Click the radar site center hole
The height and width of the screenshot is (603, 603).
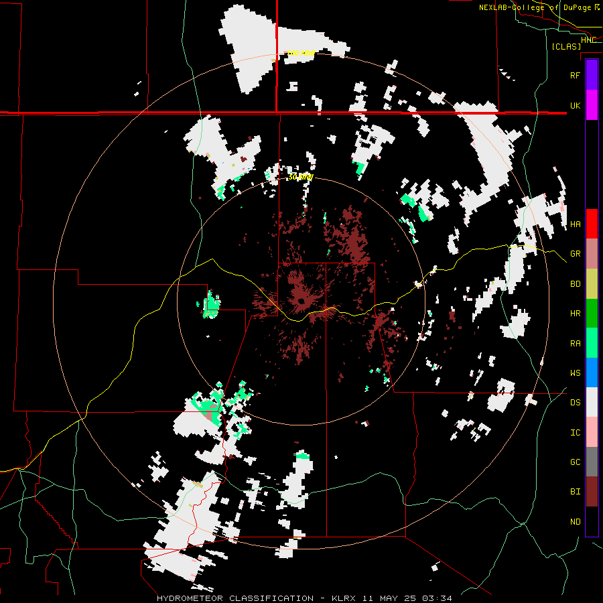point(301,301)
